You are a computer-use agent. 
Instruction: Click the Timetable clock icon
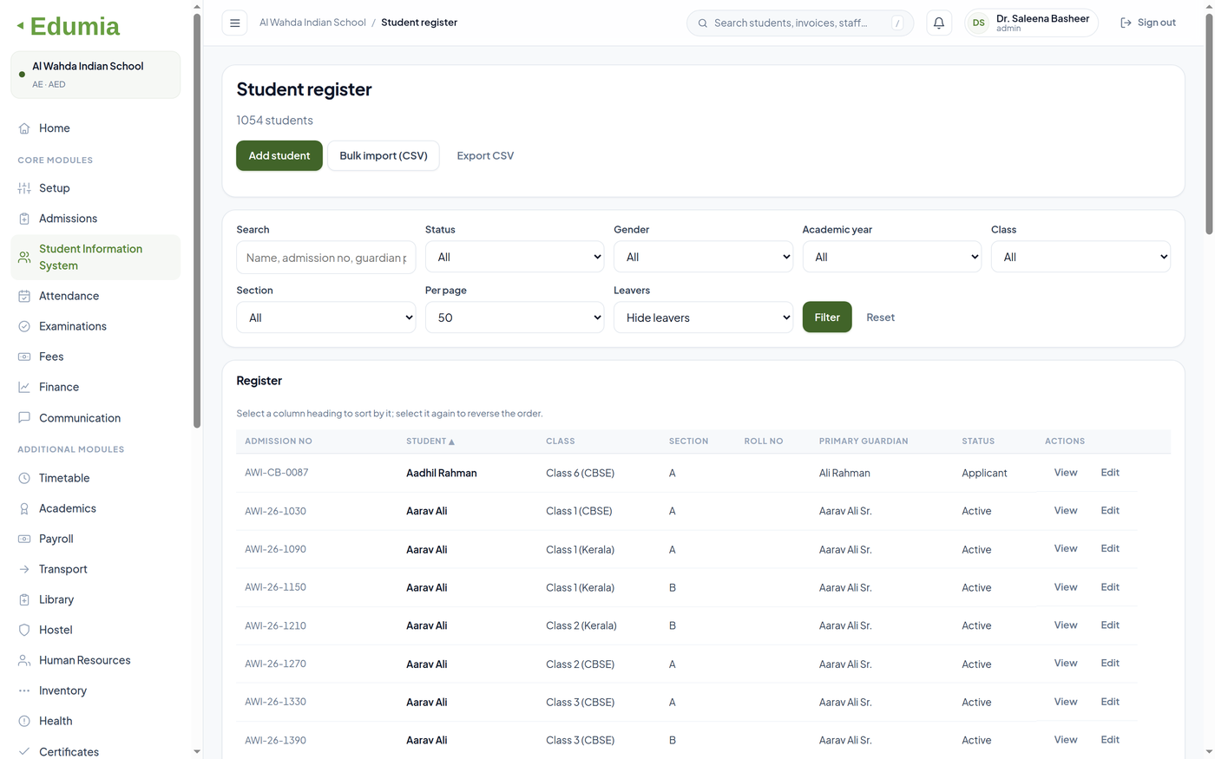pos(24,478)
